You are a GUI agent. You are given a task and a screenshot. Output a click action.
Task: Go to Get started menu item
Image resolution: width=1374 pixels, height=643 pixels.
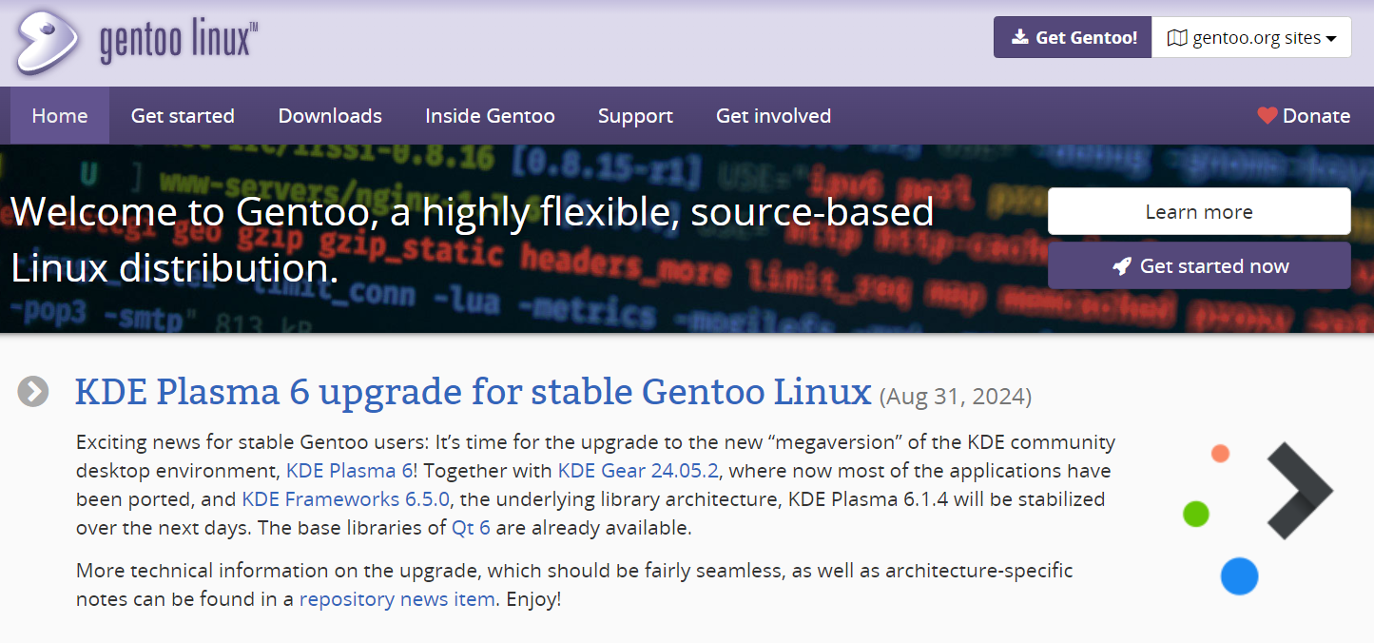point(183,116)
